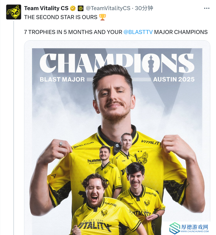Click the BLAST MAJOR text on poster

[x=62, y=80]
